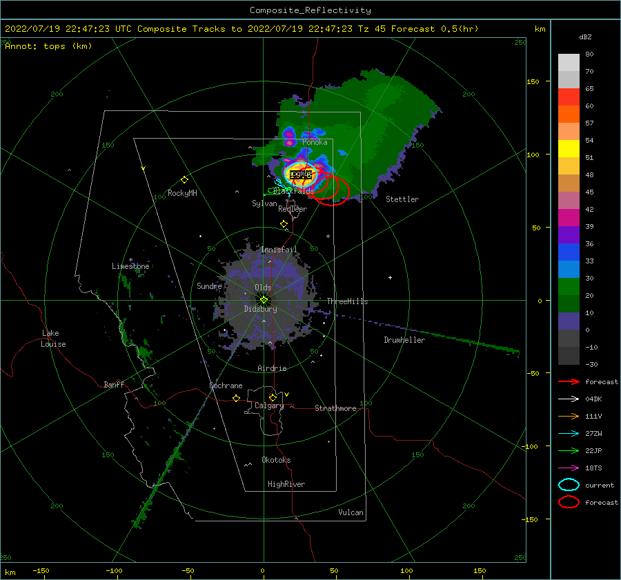Select the Olds label near radar center
Screen dimensions: 621x580
pos(263,288)
